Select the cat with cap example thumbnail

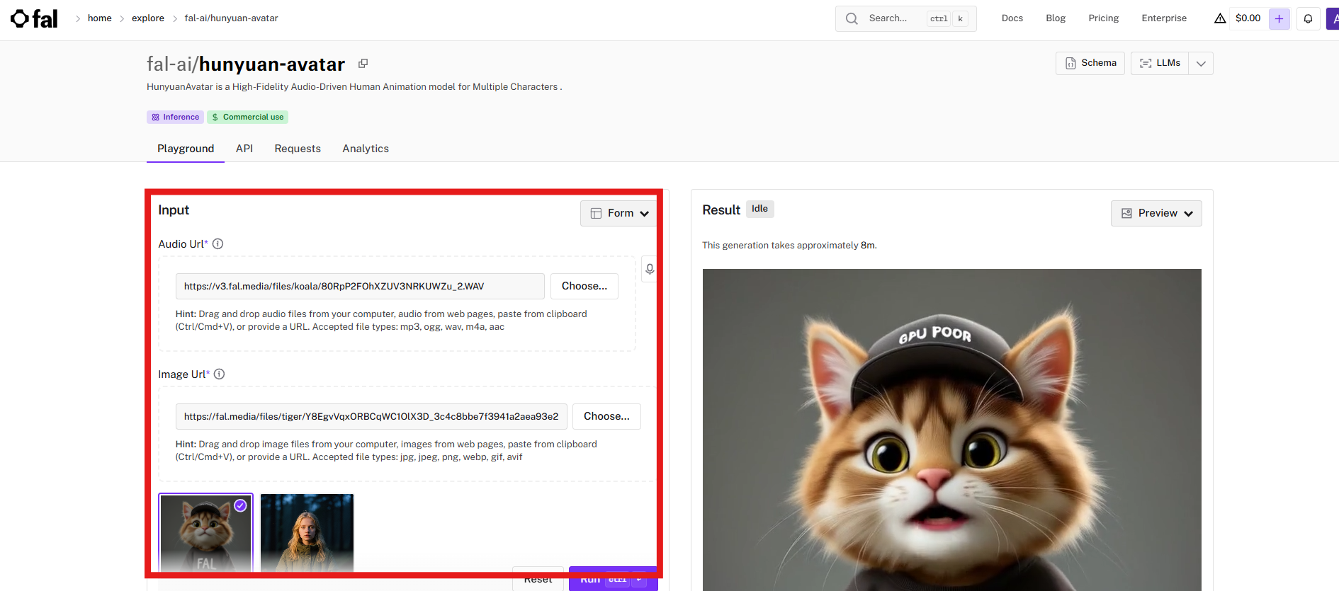tap(205, 533)
